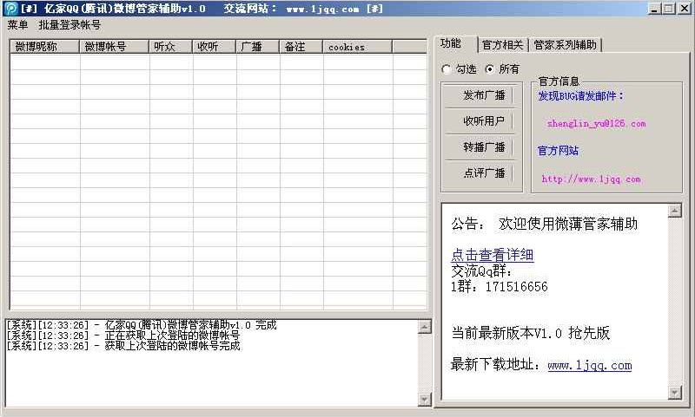Click the first log line ending in v1.0 完成
The width and height of the screenshot is (695, 417).
[x=142, y=325]
